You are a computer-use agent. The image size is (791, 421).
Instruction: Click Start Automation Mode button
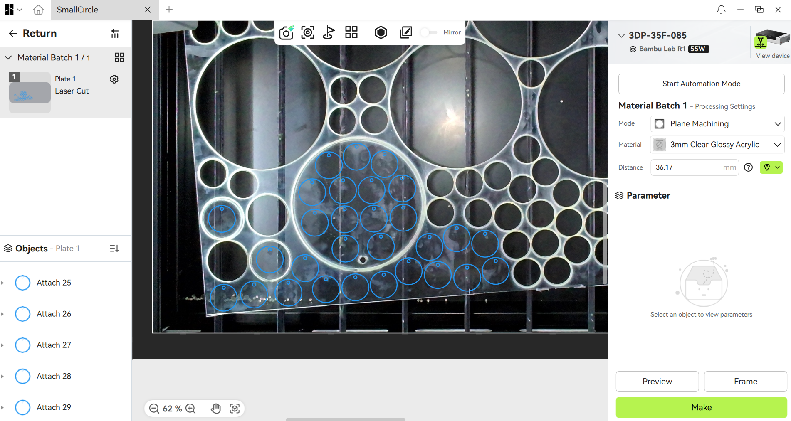pos(701,84)
